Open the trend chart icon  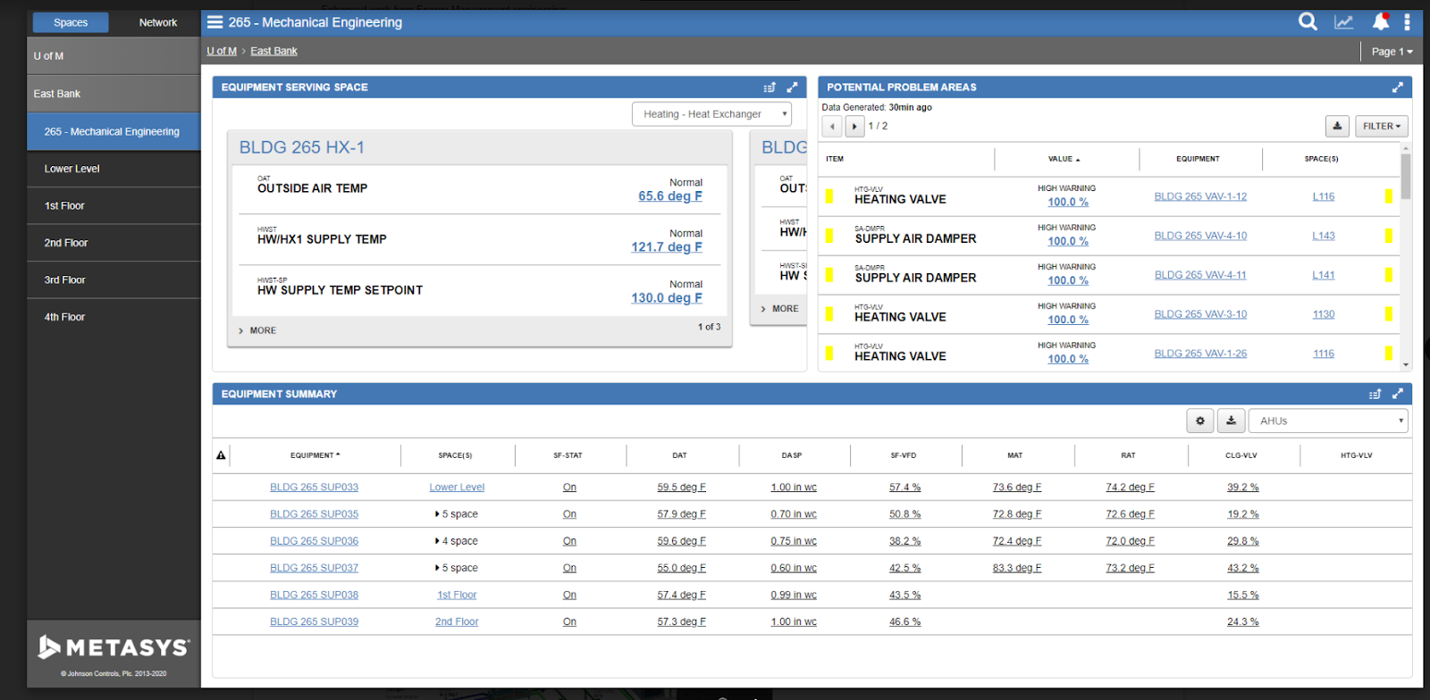(1343, 22)
